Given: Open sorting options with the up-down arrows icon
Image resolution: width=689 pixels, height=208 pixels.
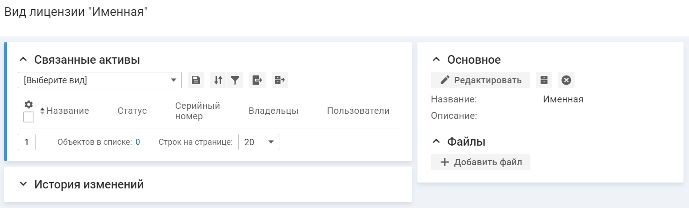Looking at the screenshot, I should [x=218, y=80].
